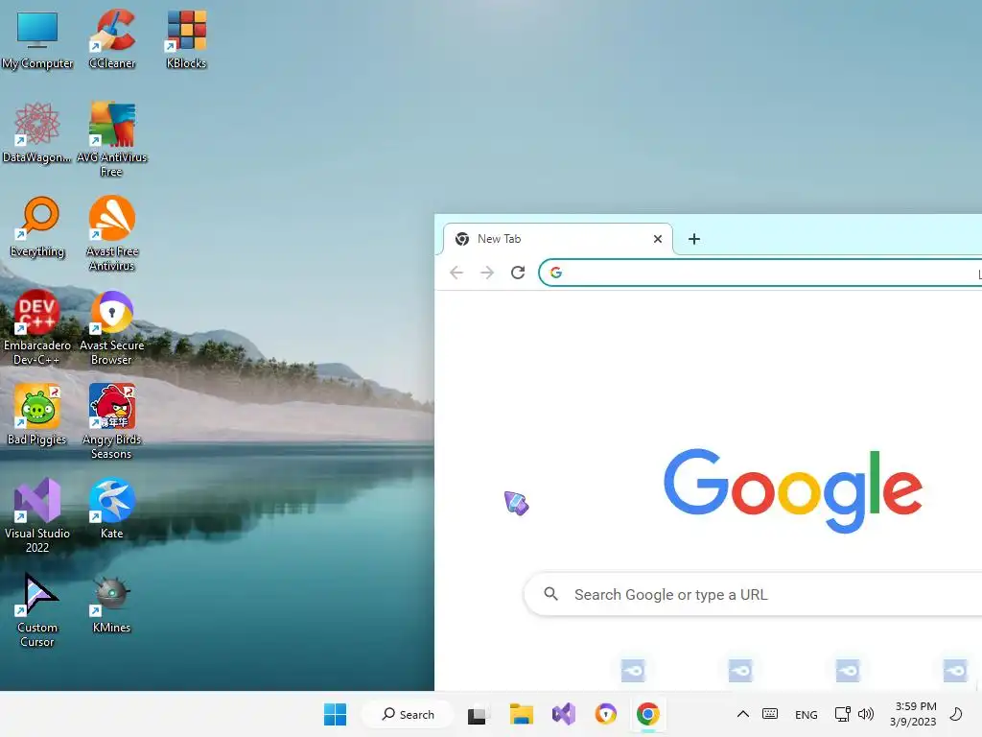Open a new Chrome tab with plus button
This screenshot has width=982, height=737.
click(x=694, y=239)
